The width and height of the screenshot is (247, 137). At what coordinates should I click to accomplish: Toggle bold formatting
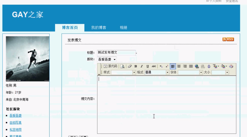(x=136, y=66)
